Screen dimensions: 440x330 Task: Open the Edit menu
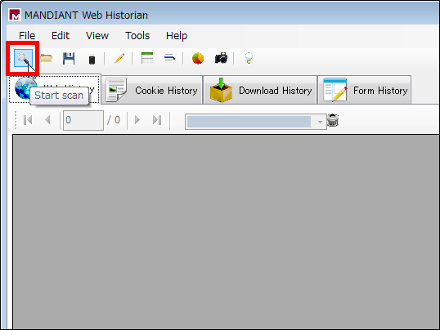click(61, 36)
